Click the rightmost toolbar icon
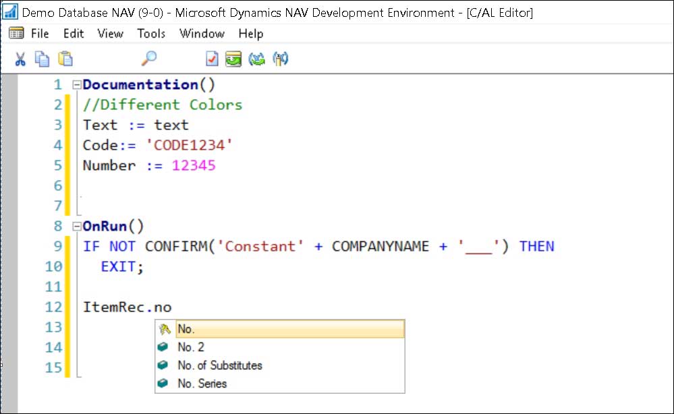The height and width of the screenshot is (414, 674). [280, 59]
